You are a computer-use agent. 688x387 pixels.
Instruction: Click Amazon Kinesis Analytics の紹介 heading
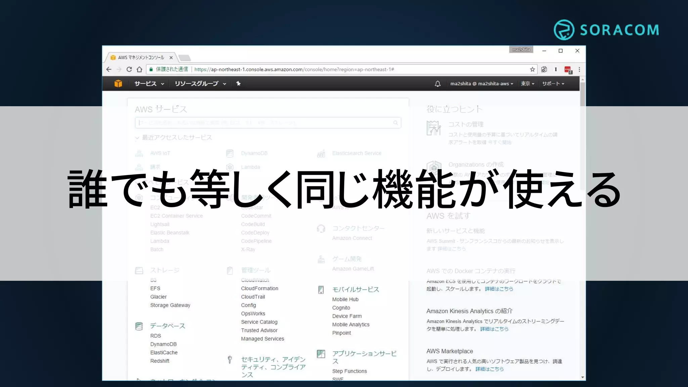coord(470,311)
